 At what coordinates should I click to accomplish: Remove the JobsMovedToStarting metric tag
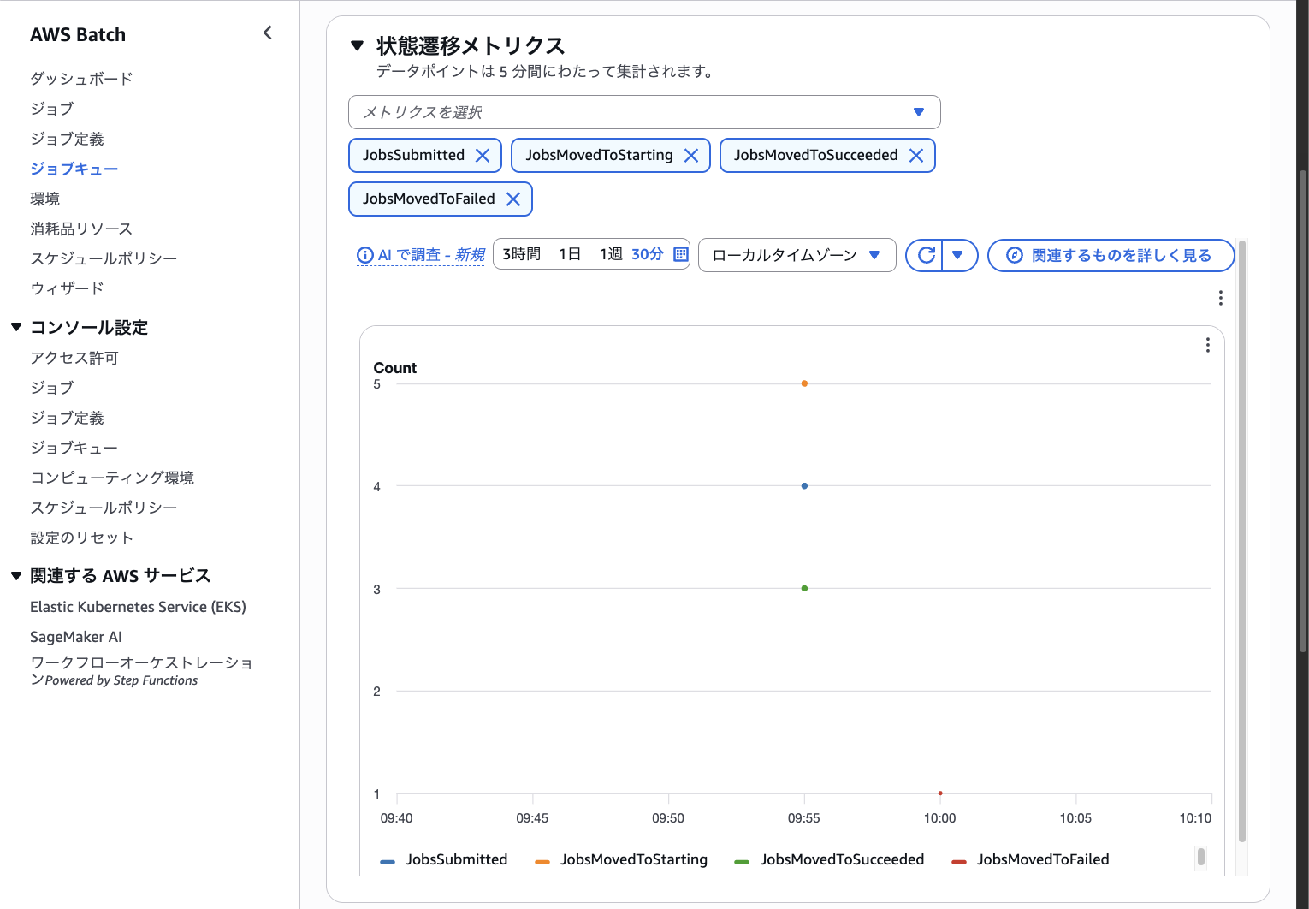click(x=691, y=155)
